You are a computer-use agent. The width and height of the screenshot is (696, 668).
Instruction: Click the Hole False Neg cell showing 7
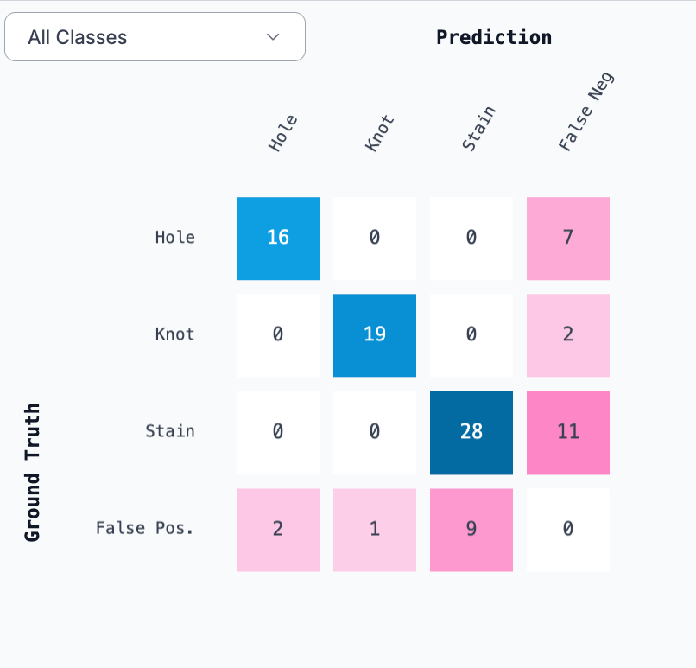click(x=568, y=239)
